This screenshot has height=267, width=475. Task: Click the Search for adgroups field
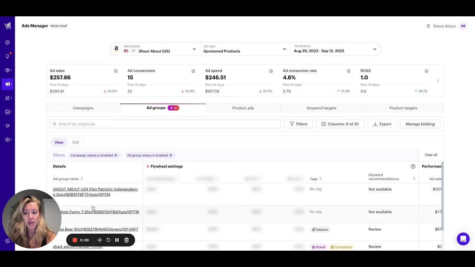click(166, 124)
